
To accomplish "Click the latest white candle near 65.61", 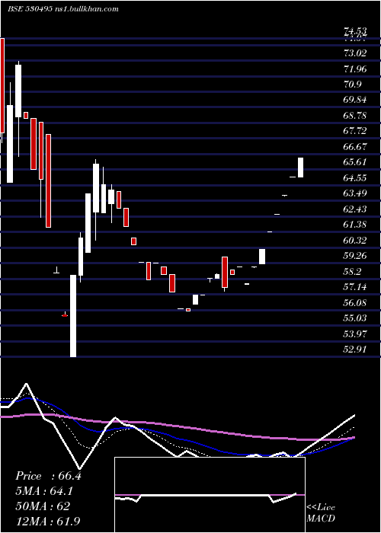I will (300, 168).
